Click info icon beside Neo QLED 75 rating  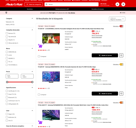[50, 127]
